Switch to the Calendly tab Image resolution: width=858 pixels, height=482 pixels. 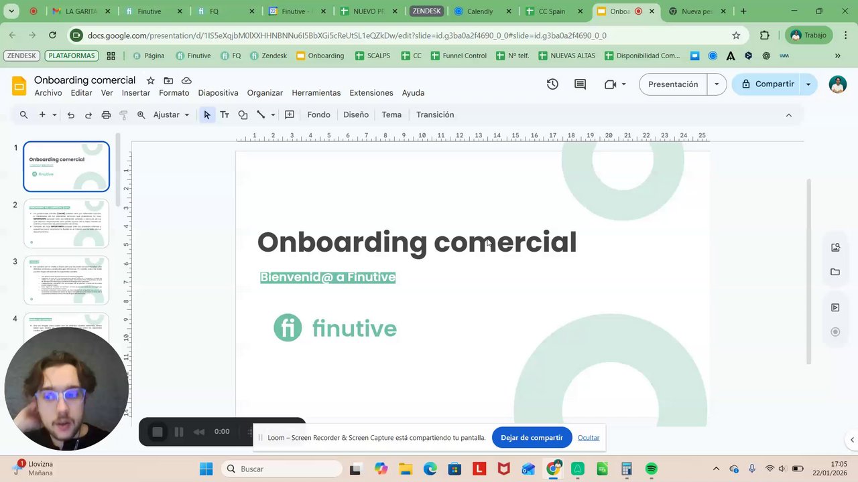click(x=481, y=11)
